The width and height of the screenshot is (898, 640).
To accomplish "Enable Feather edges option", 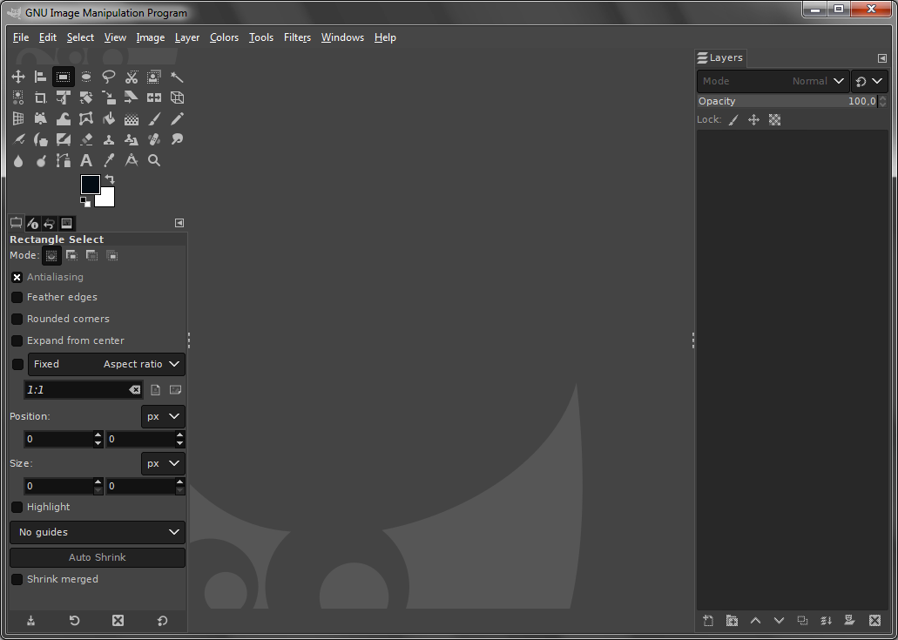I will (17, 297).
